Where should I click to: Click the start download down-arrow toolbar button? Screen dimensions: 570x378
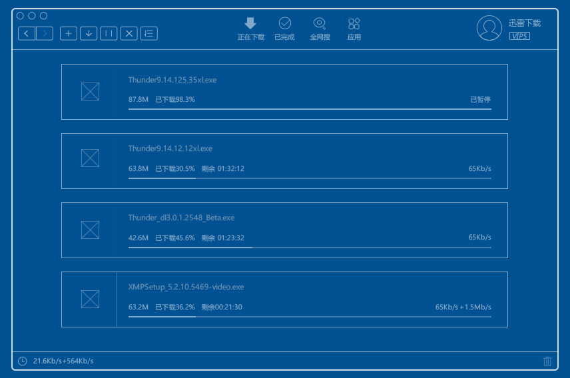click(x=89, y=33)
